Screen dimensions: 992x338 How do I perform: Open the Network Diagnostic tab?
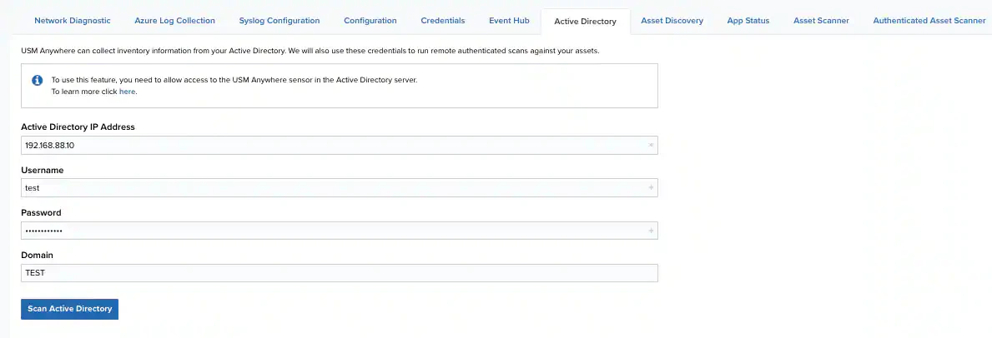(x=72, y=20)
